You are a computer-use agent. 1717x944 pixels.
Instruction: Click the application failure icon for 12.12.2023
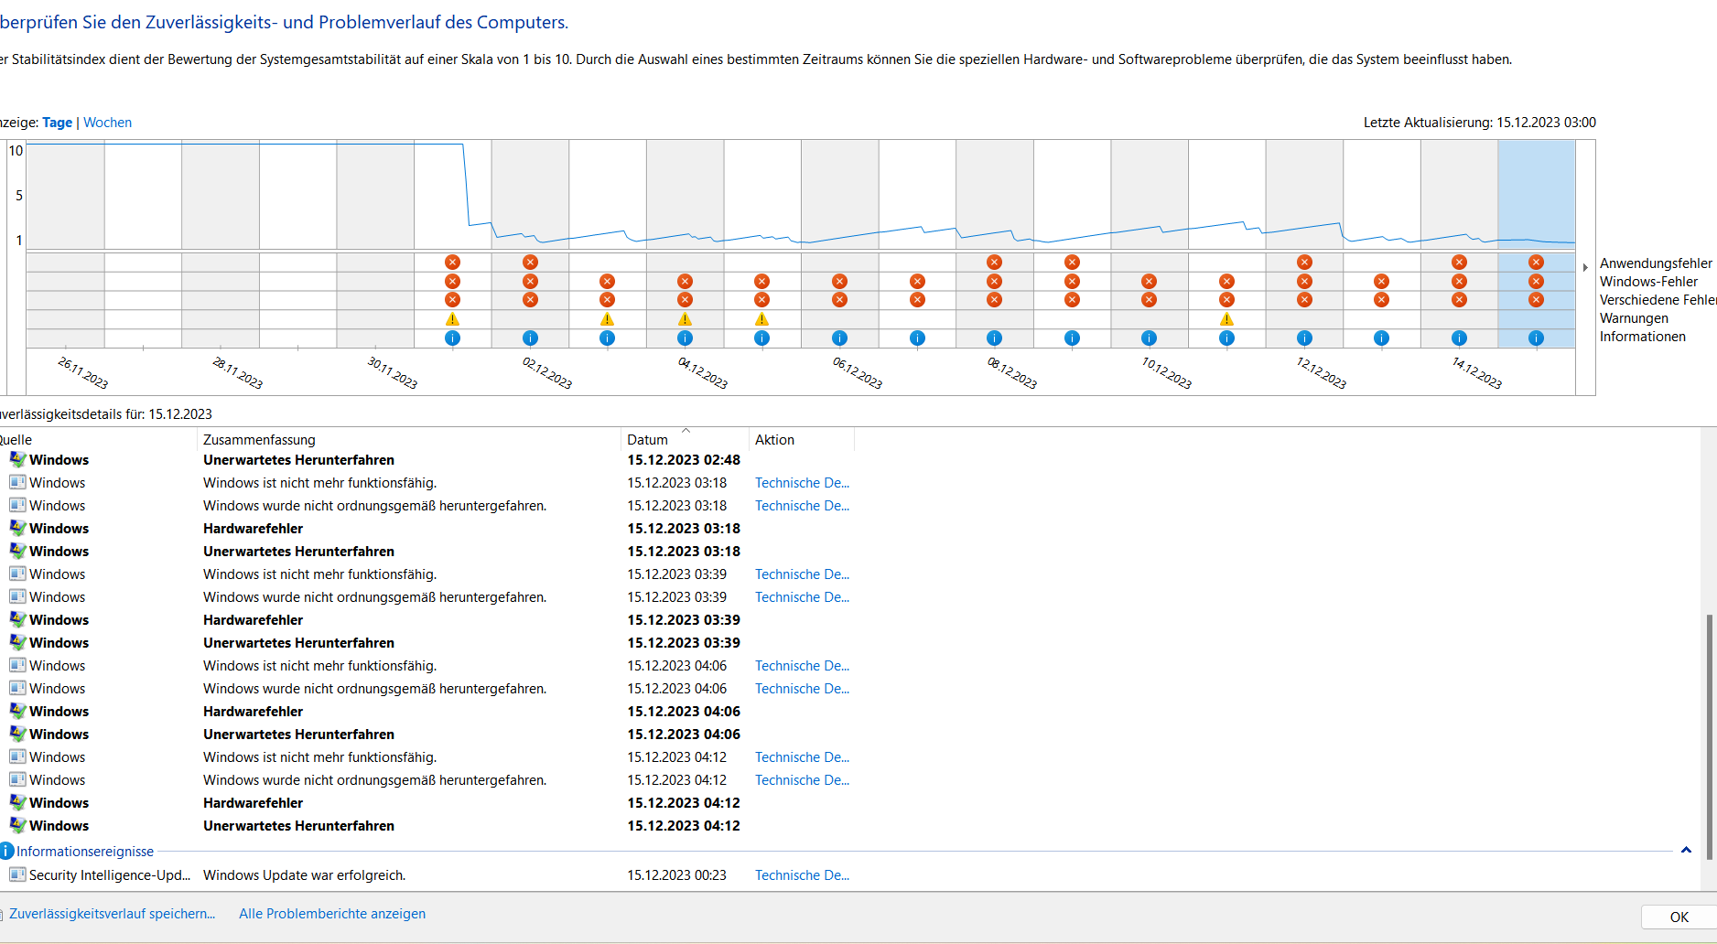click(x=1304, y=263)
